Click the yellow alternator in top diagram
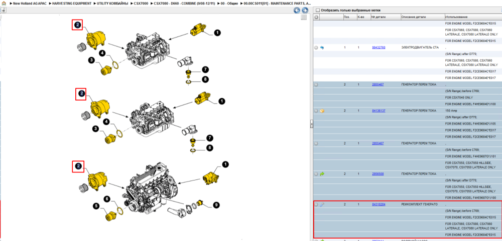This screenshot has height=241, width=502. coord(96,40)
